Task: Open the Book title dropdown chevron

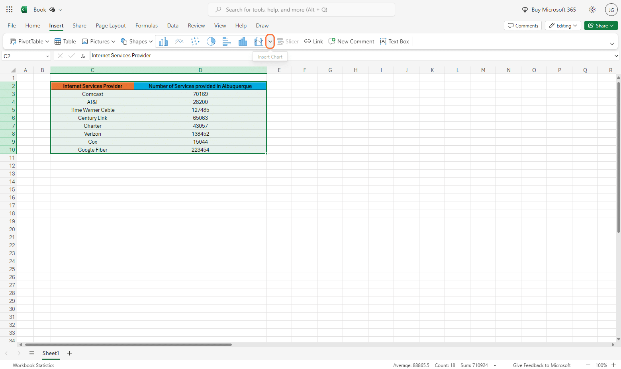Action: pyautogui.click(x=61, y=10)
